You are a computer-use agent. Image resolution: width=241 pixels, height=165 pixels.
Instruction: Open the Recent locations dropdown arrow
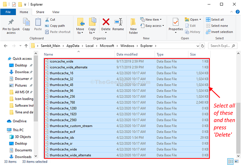pyautogui.click(x=20, y=46)
